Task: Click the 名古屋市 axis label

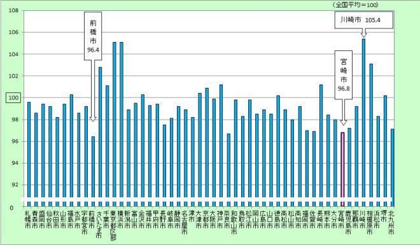Action: pyautogui.click(x=184, y=223)
